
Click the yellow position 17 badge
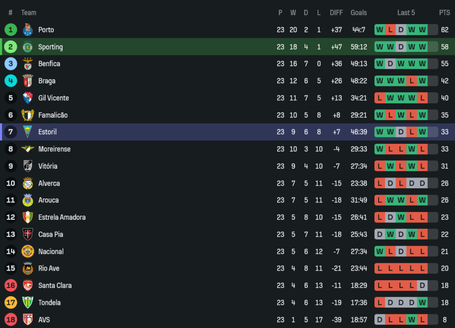[x=11, y=303]
